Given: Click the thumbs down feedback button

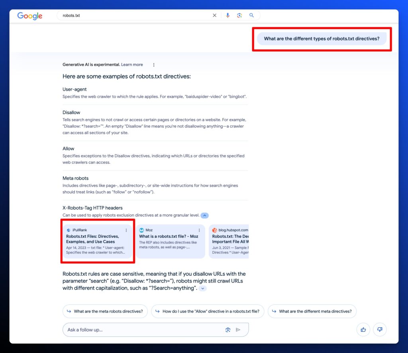Looking at the screenshot, I should coord(380,329).
